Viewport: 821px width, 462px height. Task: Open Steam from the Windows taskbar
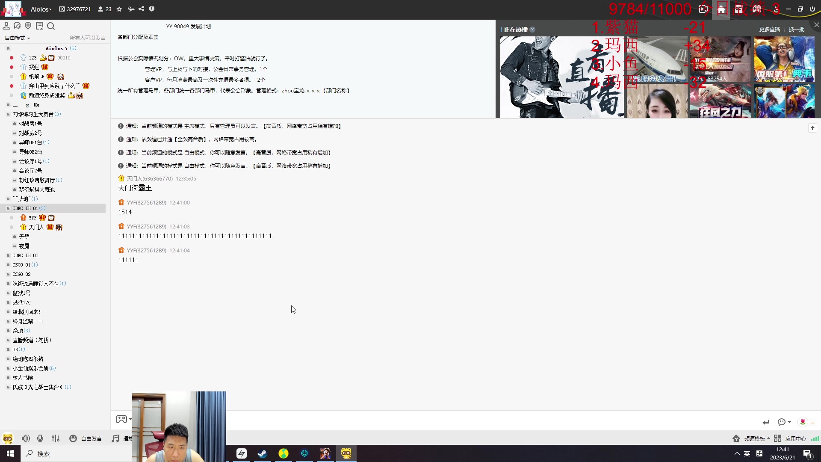(262, 453)
